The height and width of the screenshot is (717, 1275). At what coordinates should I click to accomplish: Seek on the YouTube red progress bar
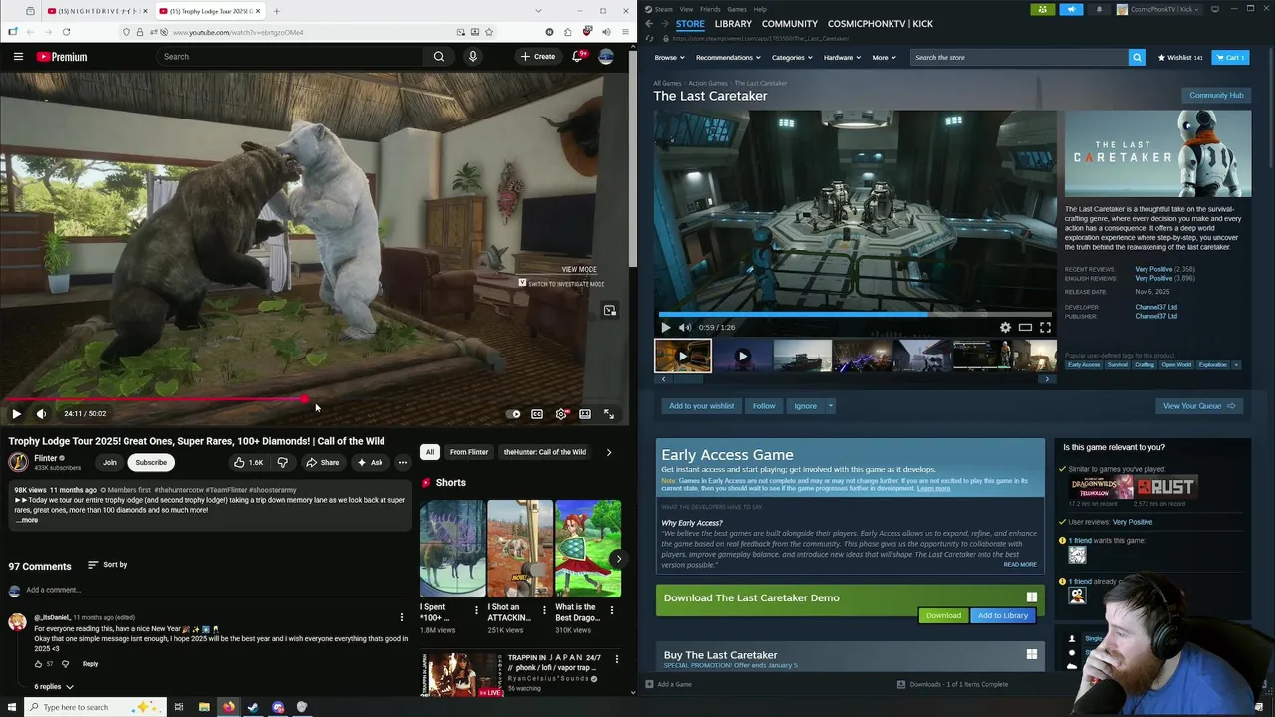[315, 399]
